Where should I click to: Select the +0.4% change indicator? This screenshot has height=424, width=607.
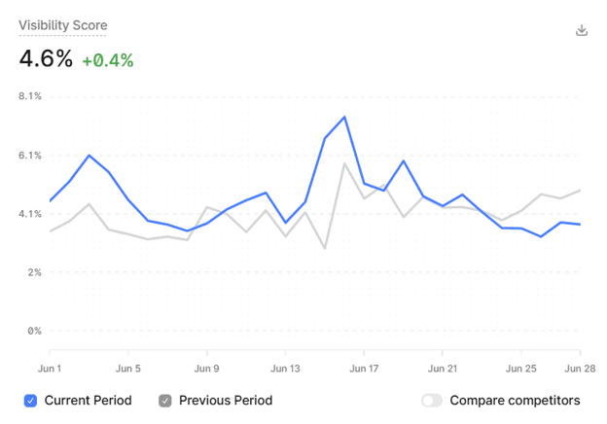[108, 60]
